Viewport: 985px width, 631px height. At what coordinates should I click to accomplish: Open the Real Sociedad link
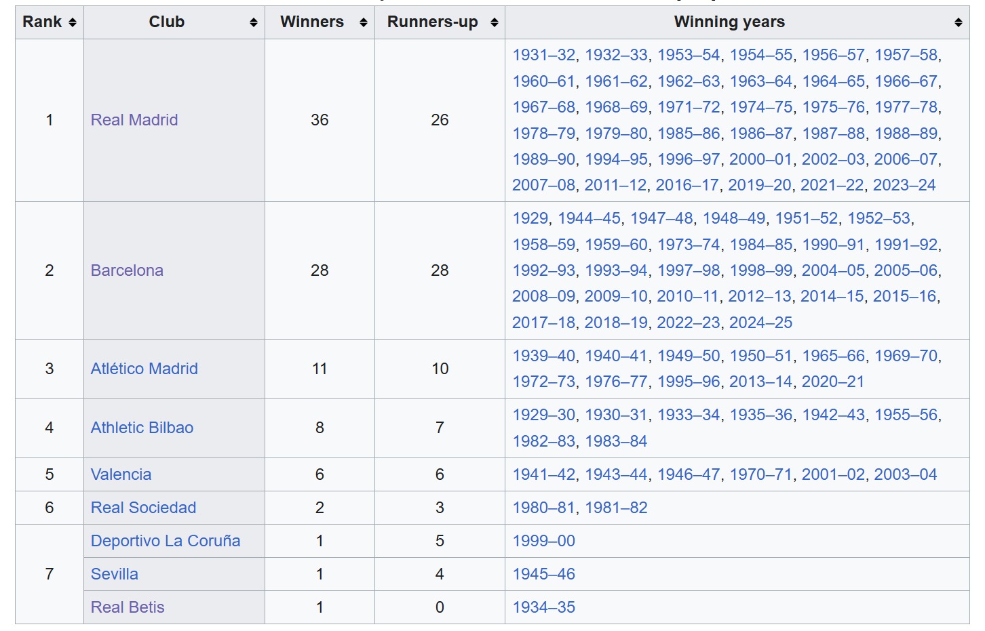(x=143, y=508)
